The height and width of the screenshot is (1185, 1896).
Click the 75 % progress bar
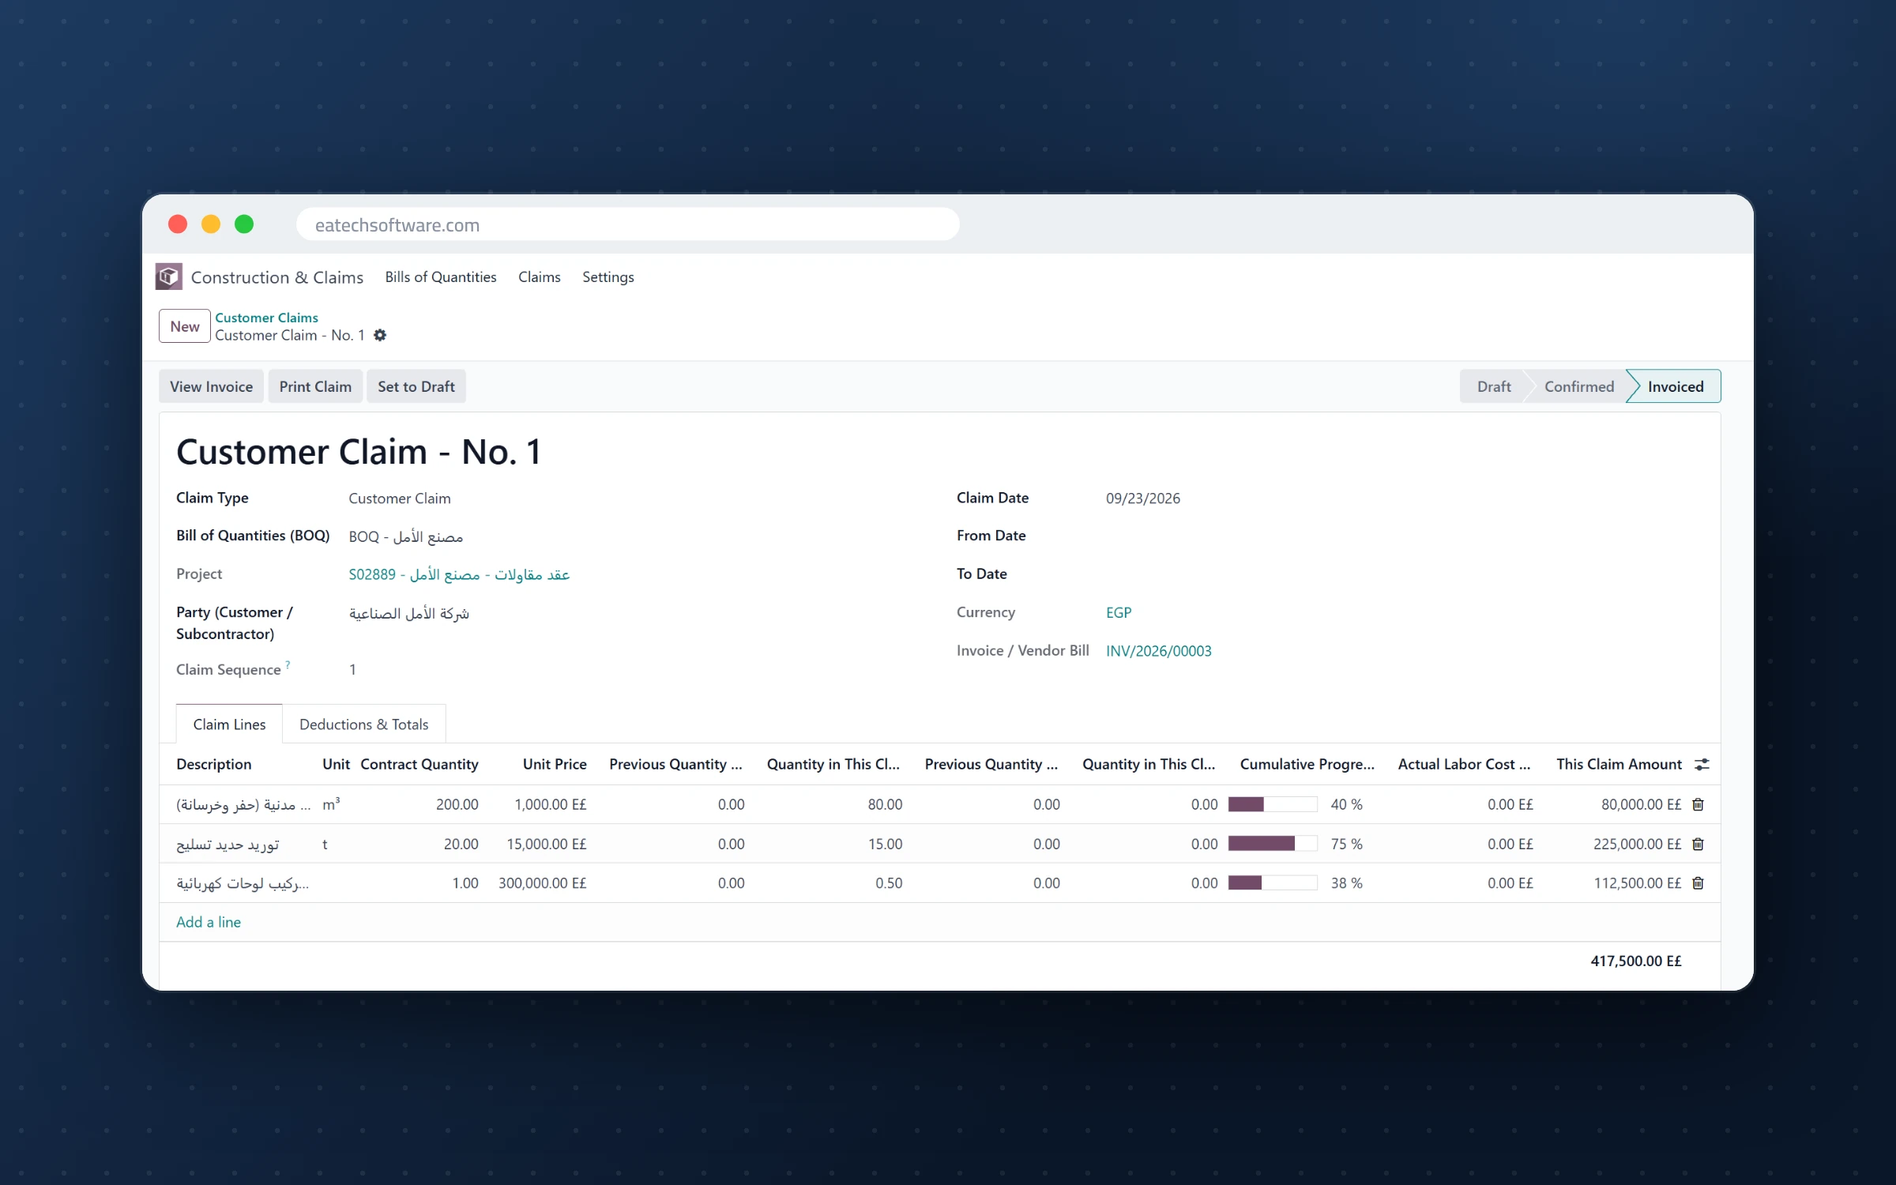[1273, 844]
